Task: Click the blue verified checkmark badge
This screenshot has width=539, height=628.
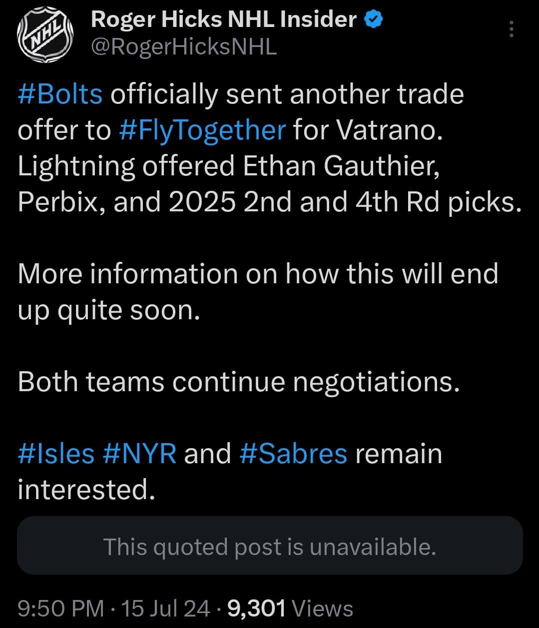Action: click(x=374, y=20)
